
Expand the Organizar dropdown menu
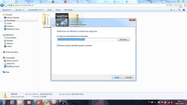[x=7, y=10]
